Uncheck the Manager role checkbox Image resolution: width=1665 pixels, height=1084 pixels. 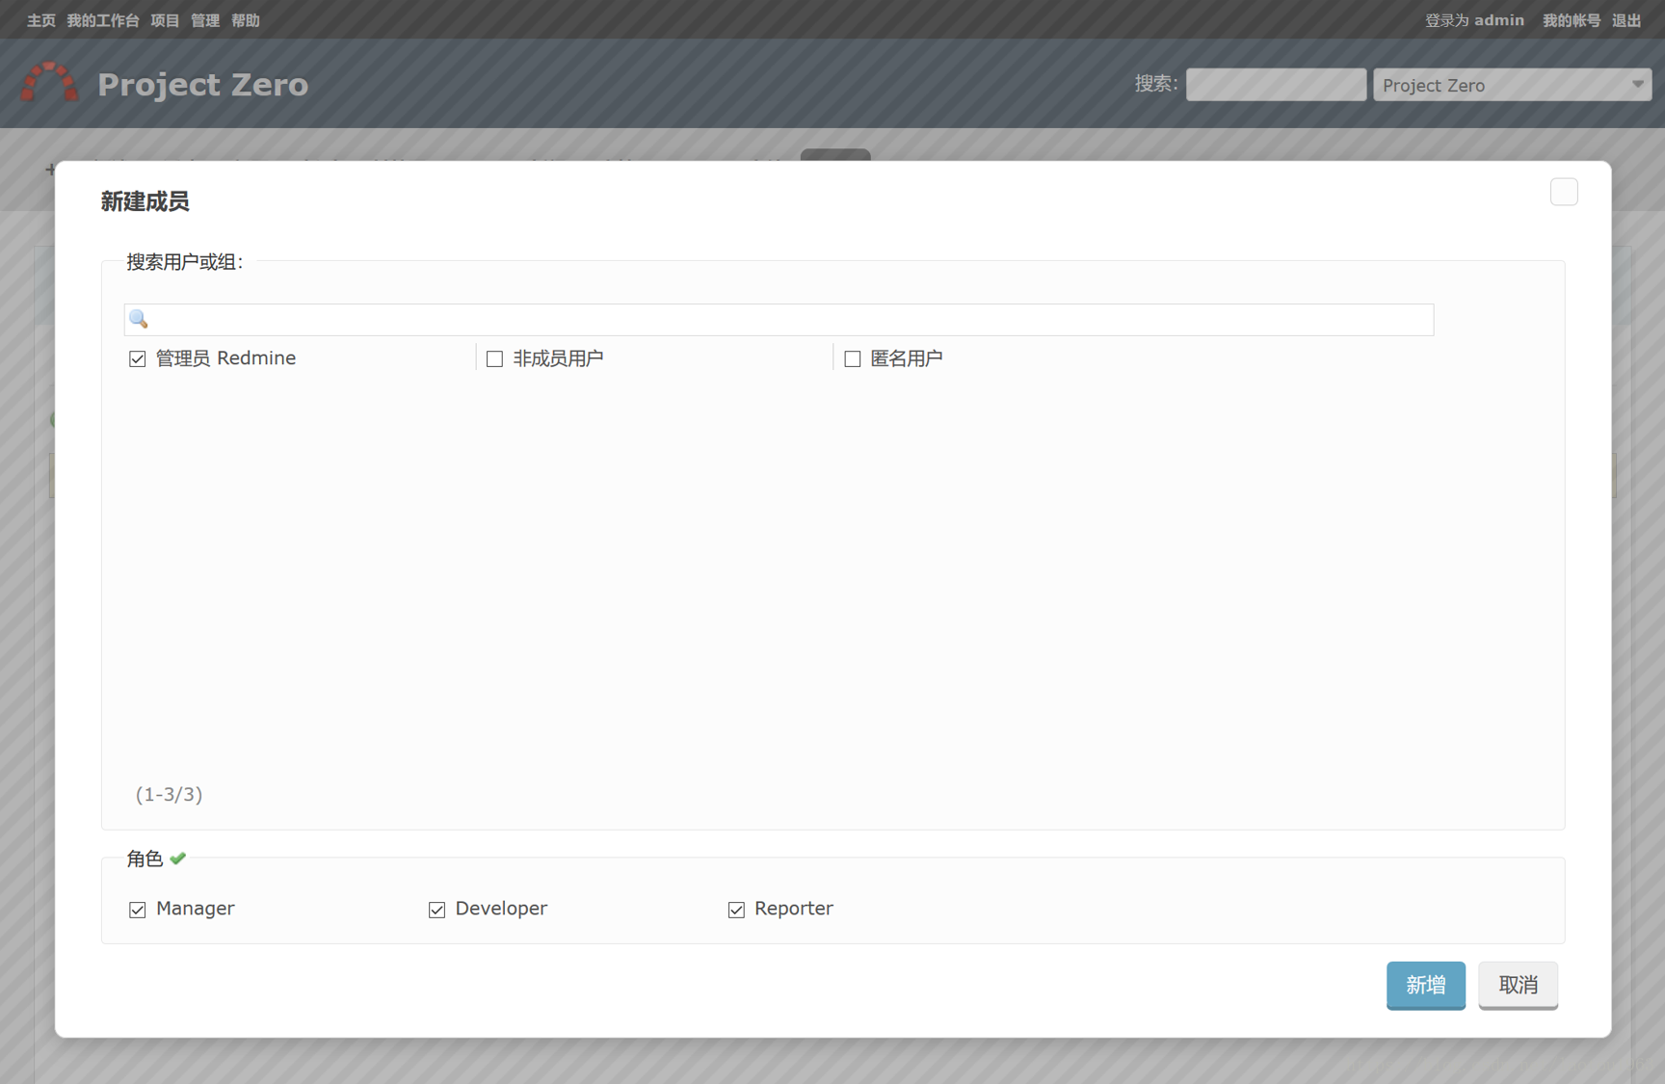point(138,909)
